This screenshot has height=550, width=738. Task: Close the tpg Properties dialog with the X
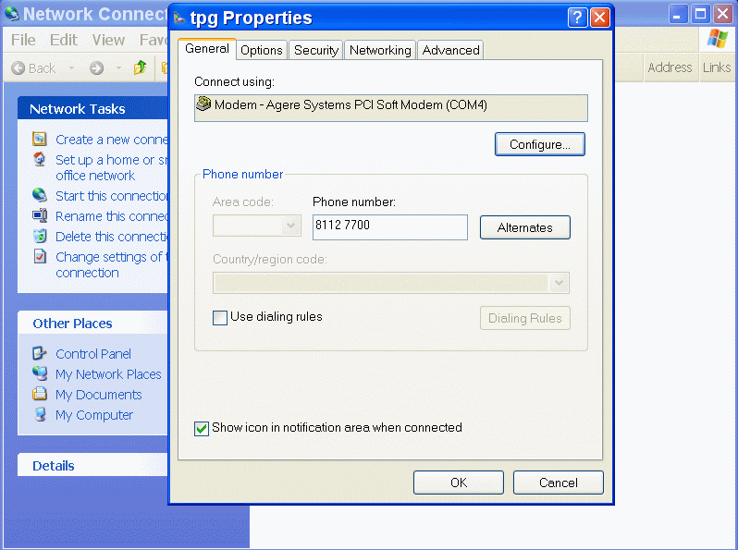point(600,18)
